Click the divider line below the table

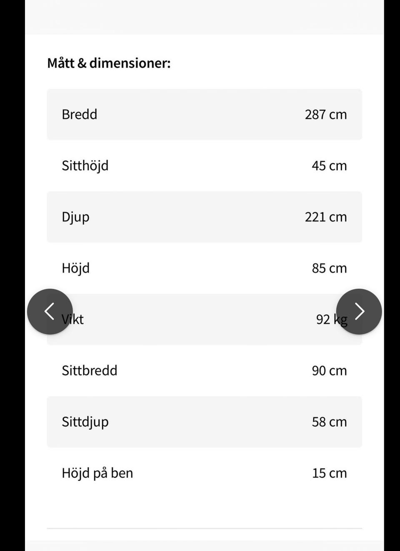click(204, 528)
